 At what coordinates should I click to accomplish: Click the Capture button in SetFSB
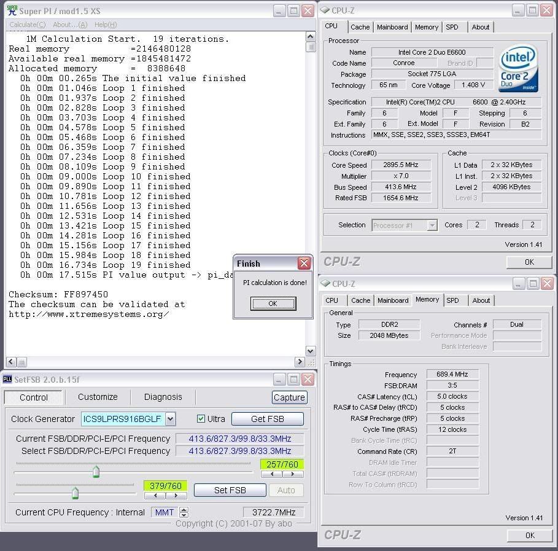(x=289, y=397)
